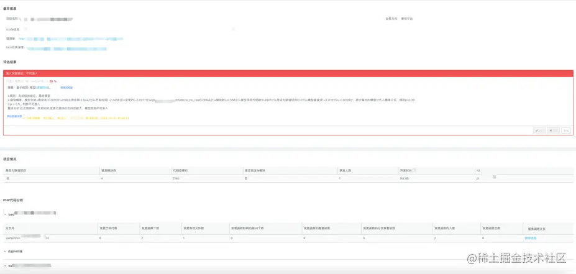Click the development duration value 142.88

pos(405,178)
